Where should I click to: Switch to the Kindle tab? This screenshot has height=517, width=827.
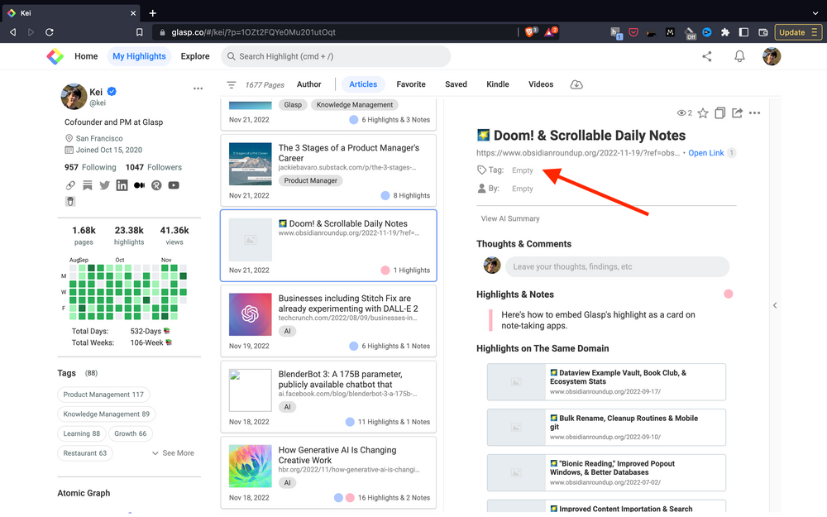tap(497, 84)
